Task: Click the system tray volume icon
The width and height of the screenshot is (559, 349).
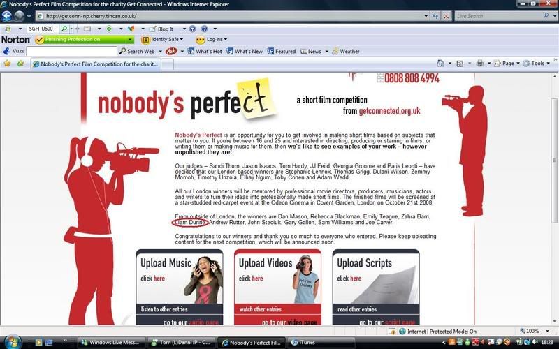Action: coord(535,342)
